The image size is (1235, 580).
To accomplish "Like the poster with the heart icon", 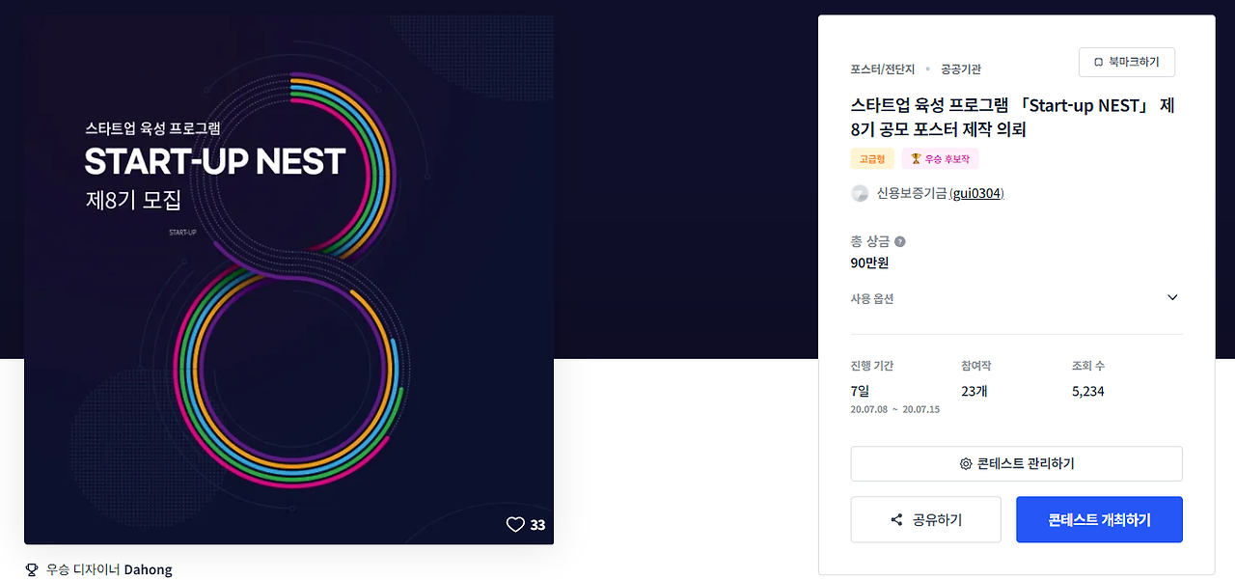I will point(515,525).
